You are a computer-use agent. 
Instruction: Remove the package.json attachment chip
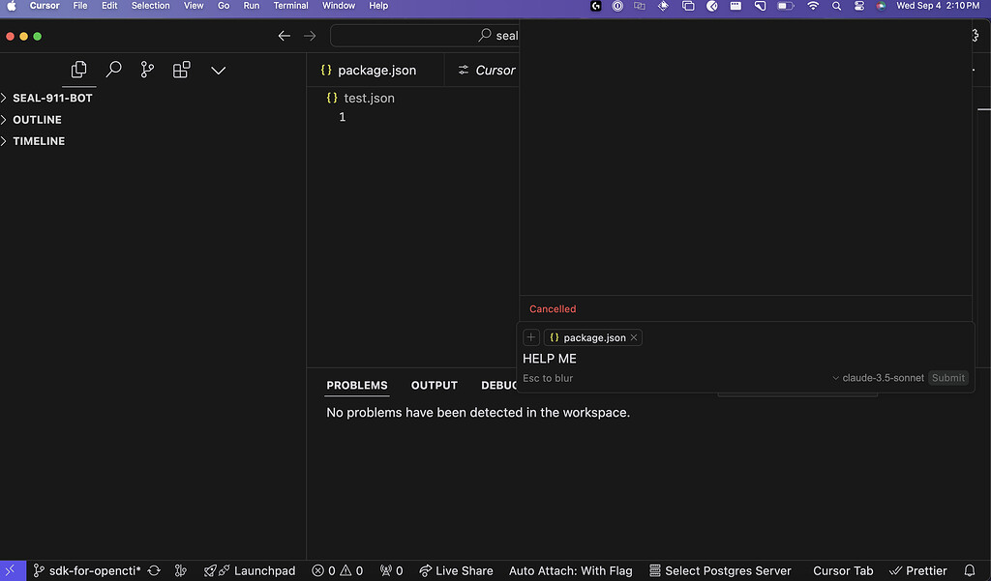tap(634, 337)
